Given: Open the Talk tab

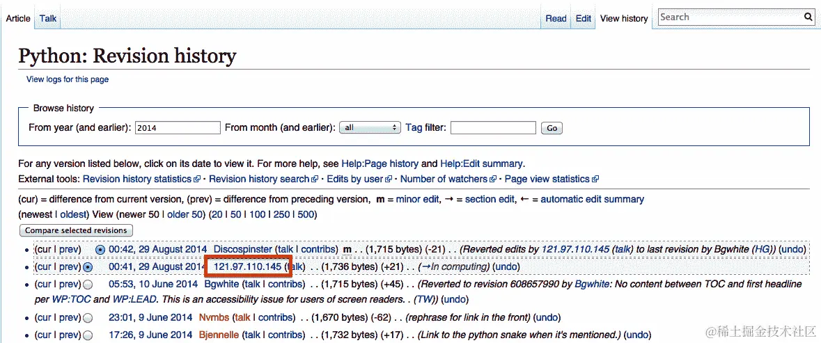Looking at the screenshot, I should click(x=47, y=18).
